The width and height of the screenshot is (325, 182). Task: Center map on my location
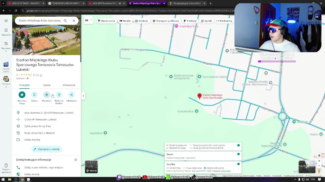pos(319,156)
